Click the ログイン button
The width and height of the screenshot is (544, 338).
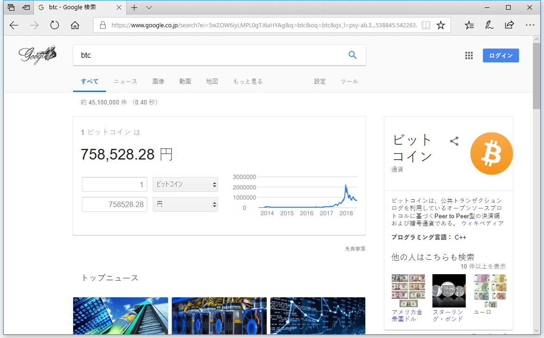pyautogui.click(x=500, y=55)
